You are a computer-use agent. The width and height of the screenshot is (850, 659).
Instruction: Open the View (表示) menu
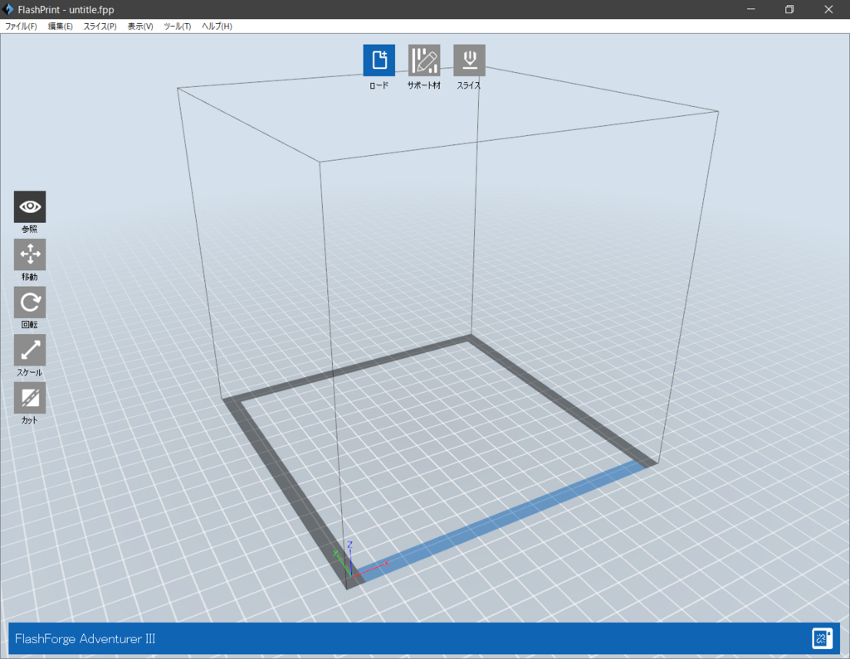coord(140,26)
